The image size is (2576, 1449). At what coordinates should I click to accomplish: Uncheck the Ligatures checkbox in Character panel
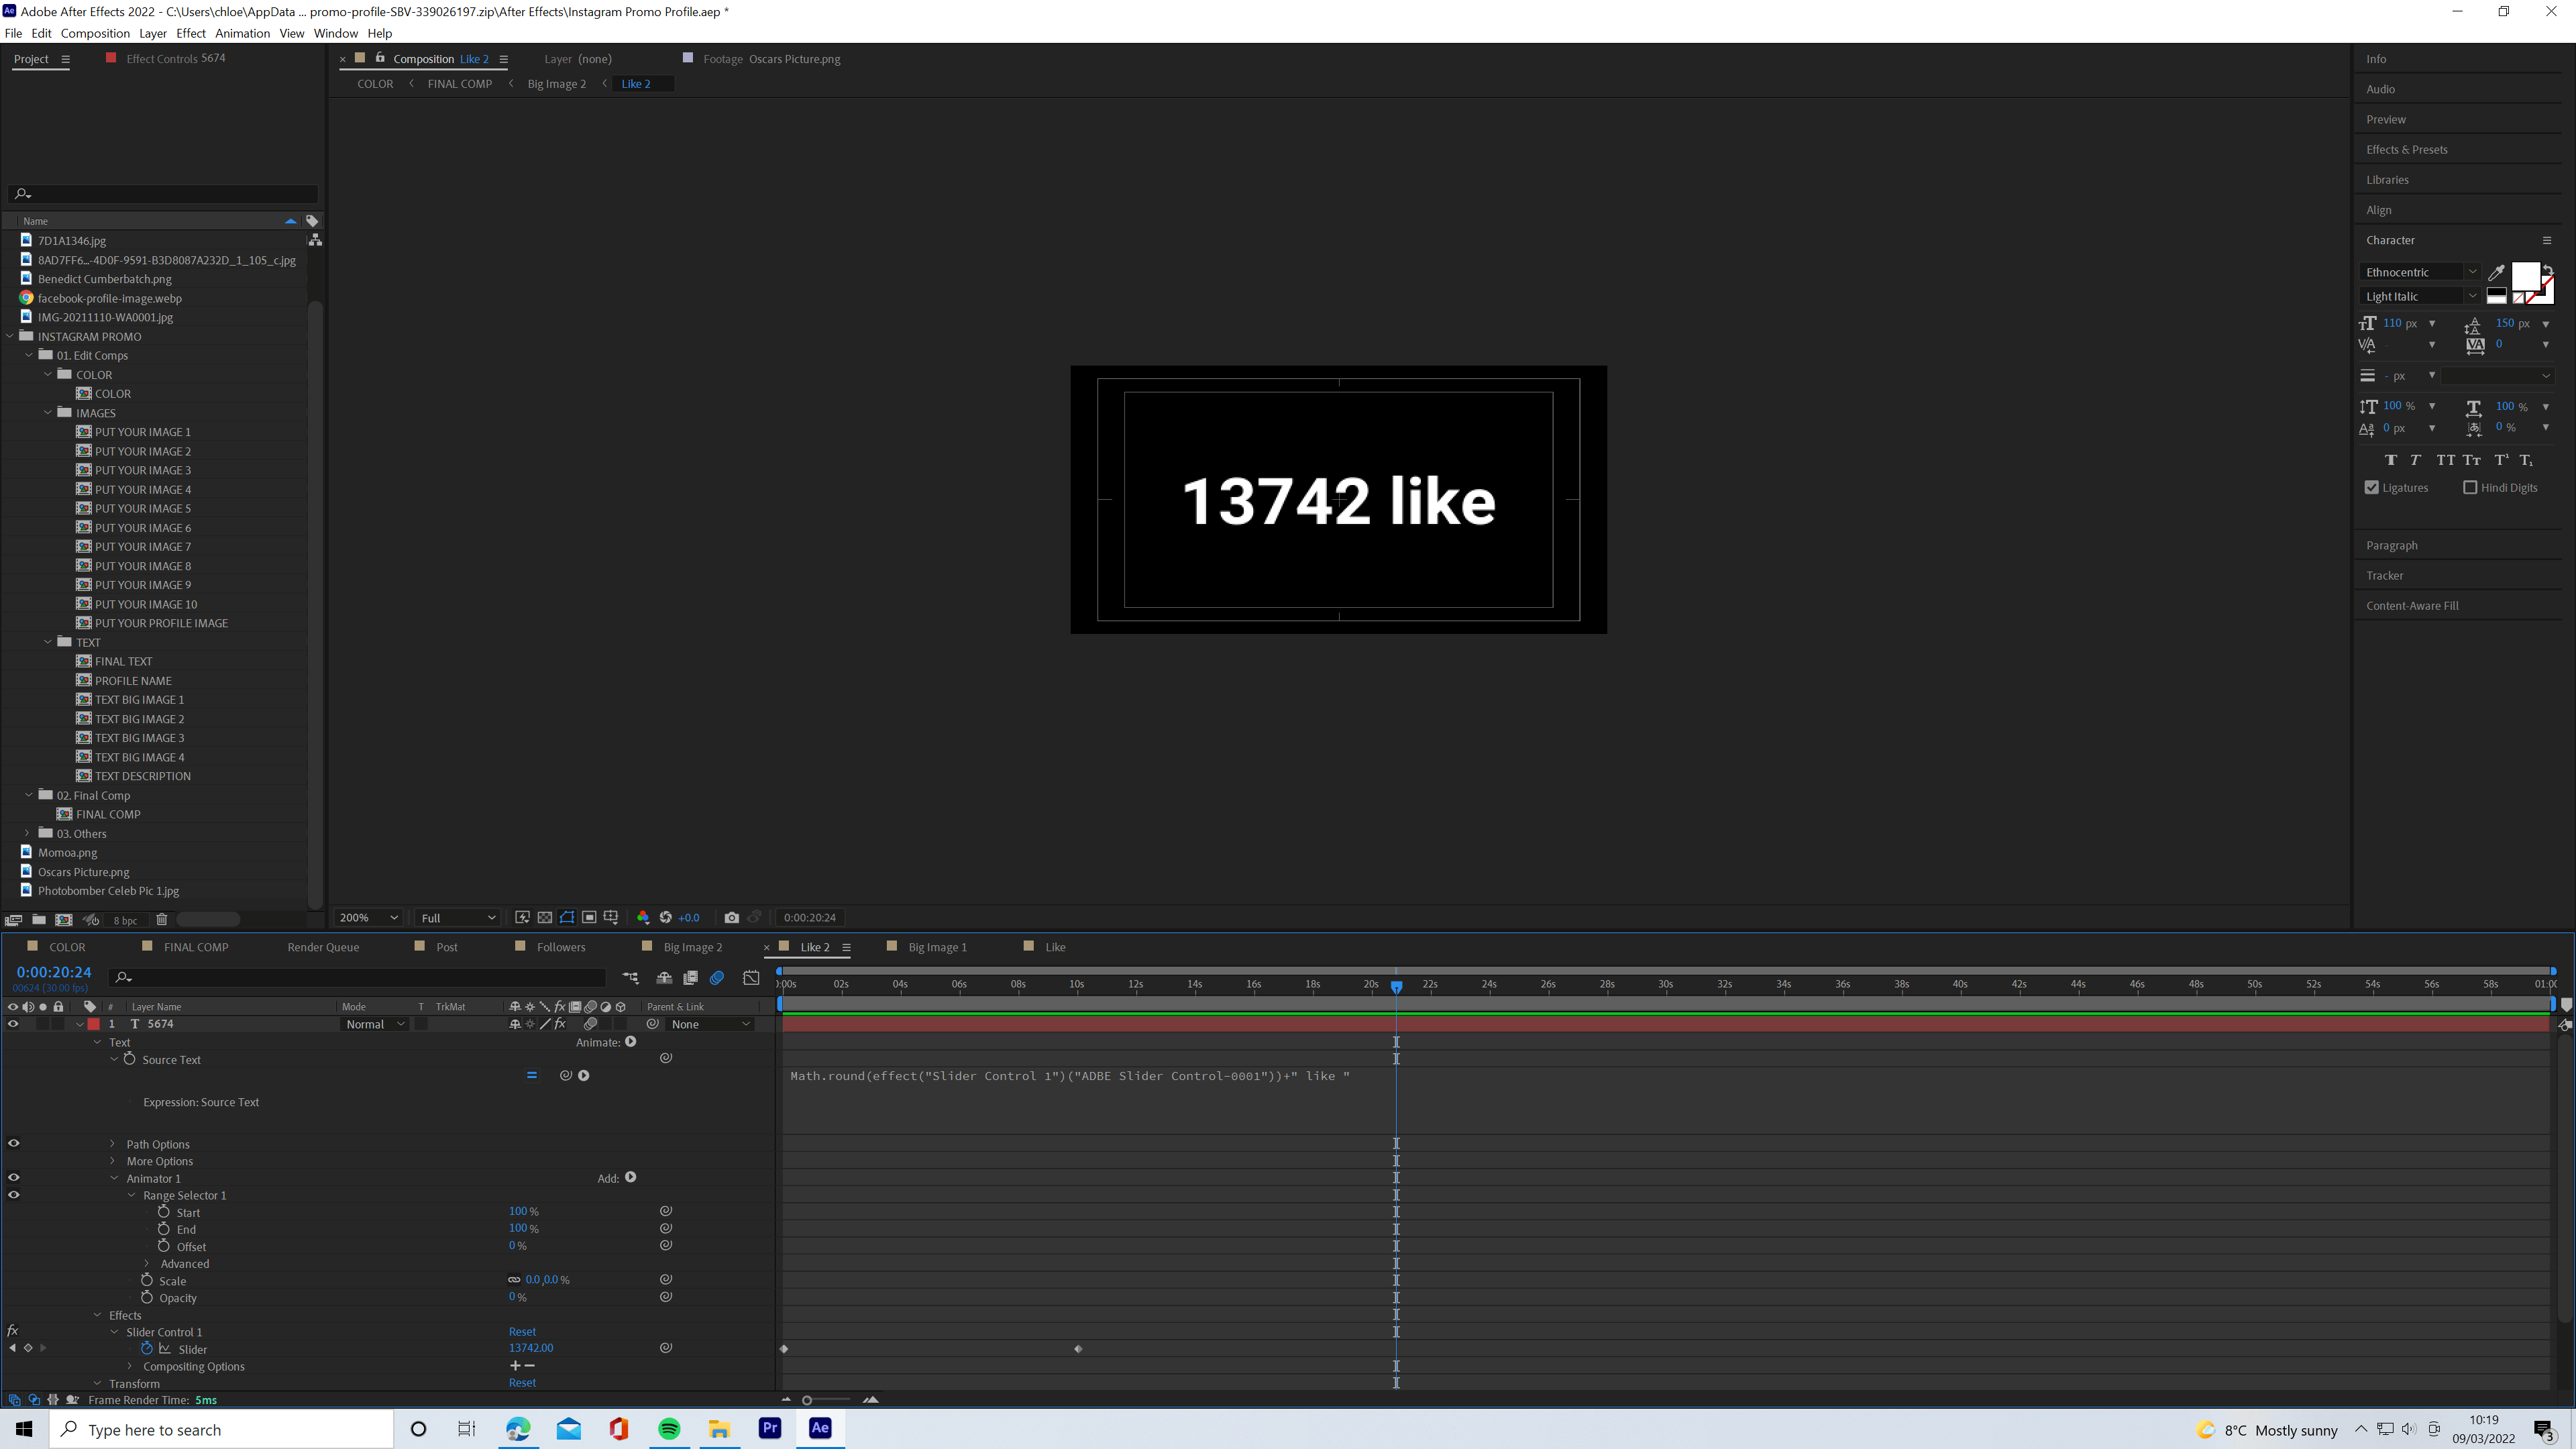[2372, 487]
